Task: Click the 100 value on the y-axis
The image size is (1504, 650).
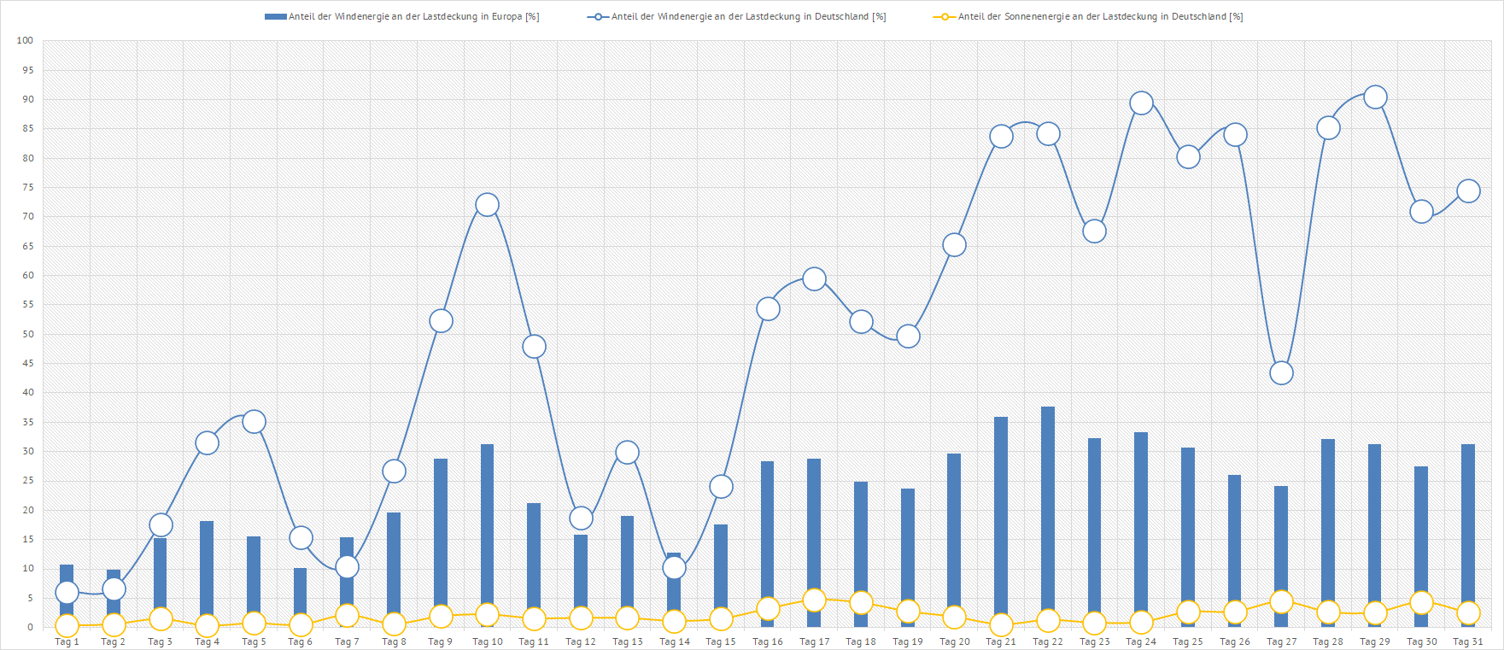Action: 25,40
